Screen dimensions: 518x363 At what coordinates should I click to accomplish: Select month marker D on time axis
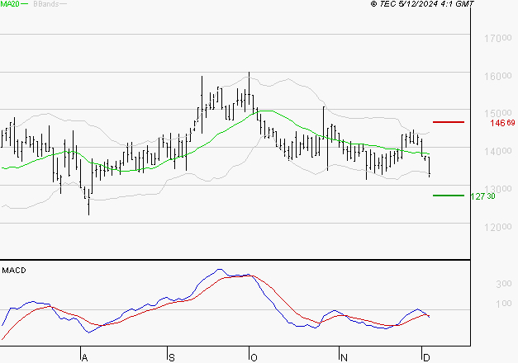425,356
